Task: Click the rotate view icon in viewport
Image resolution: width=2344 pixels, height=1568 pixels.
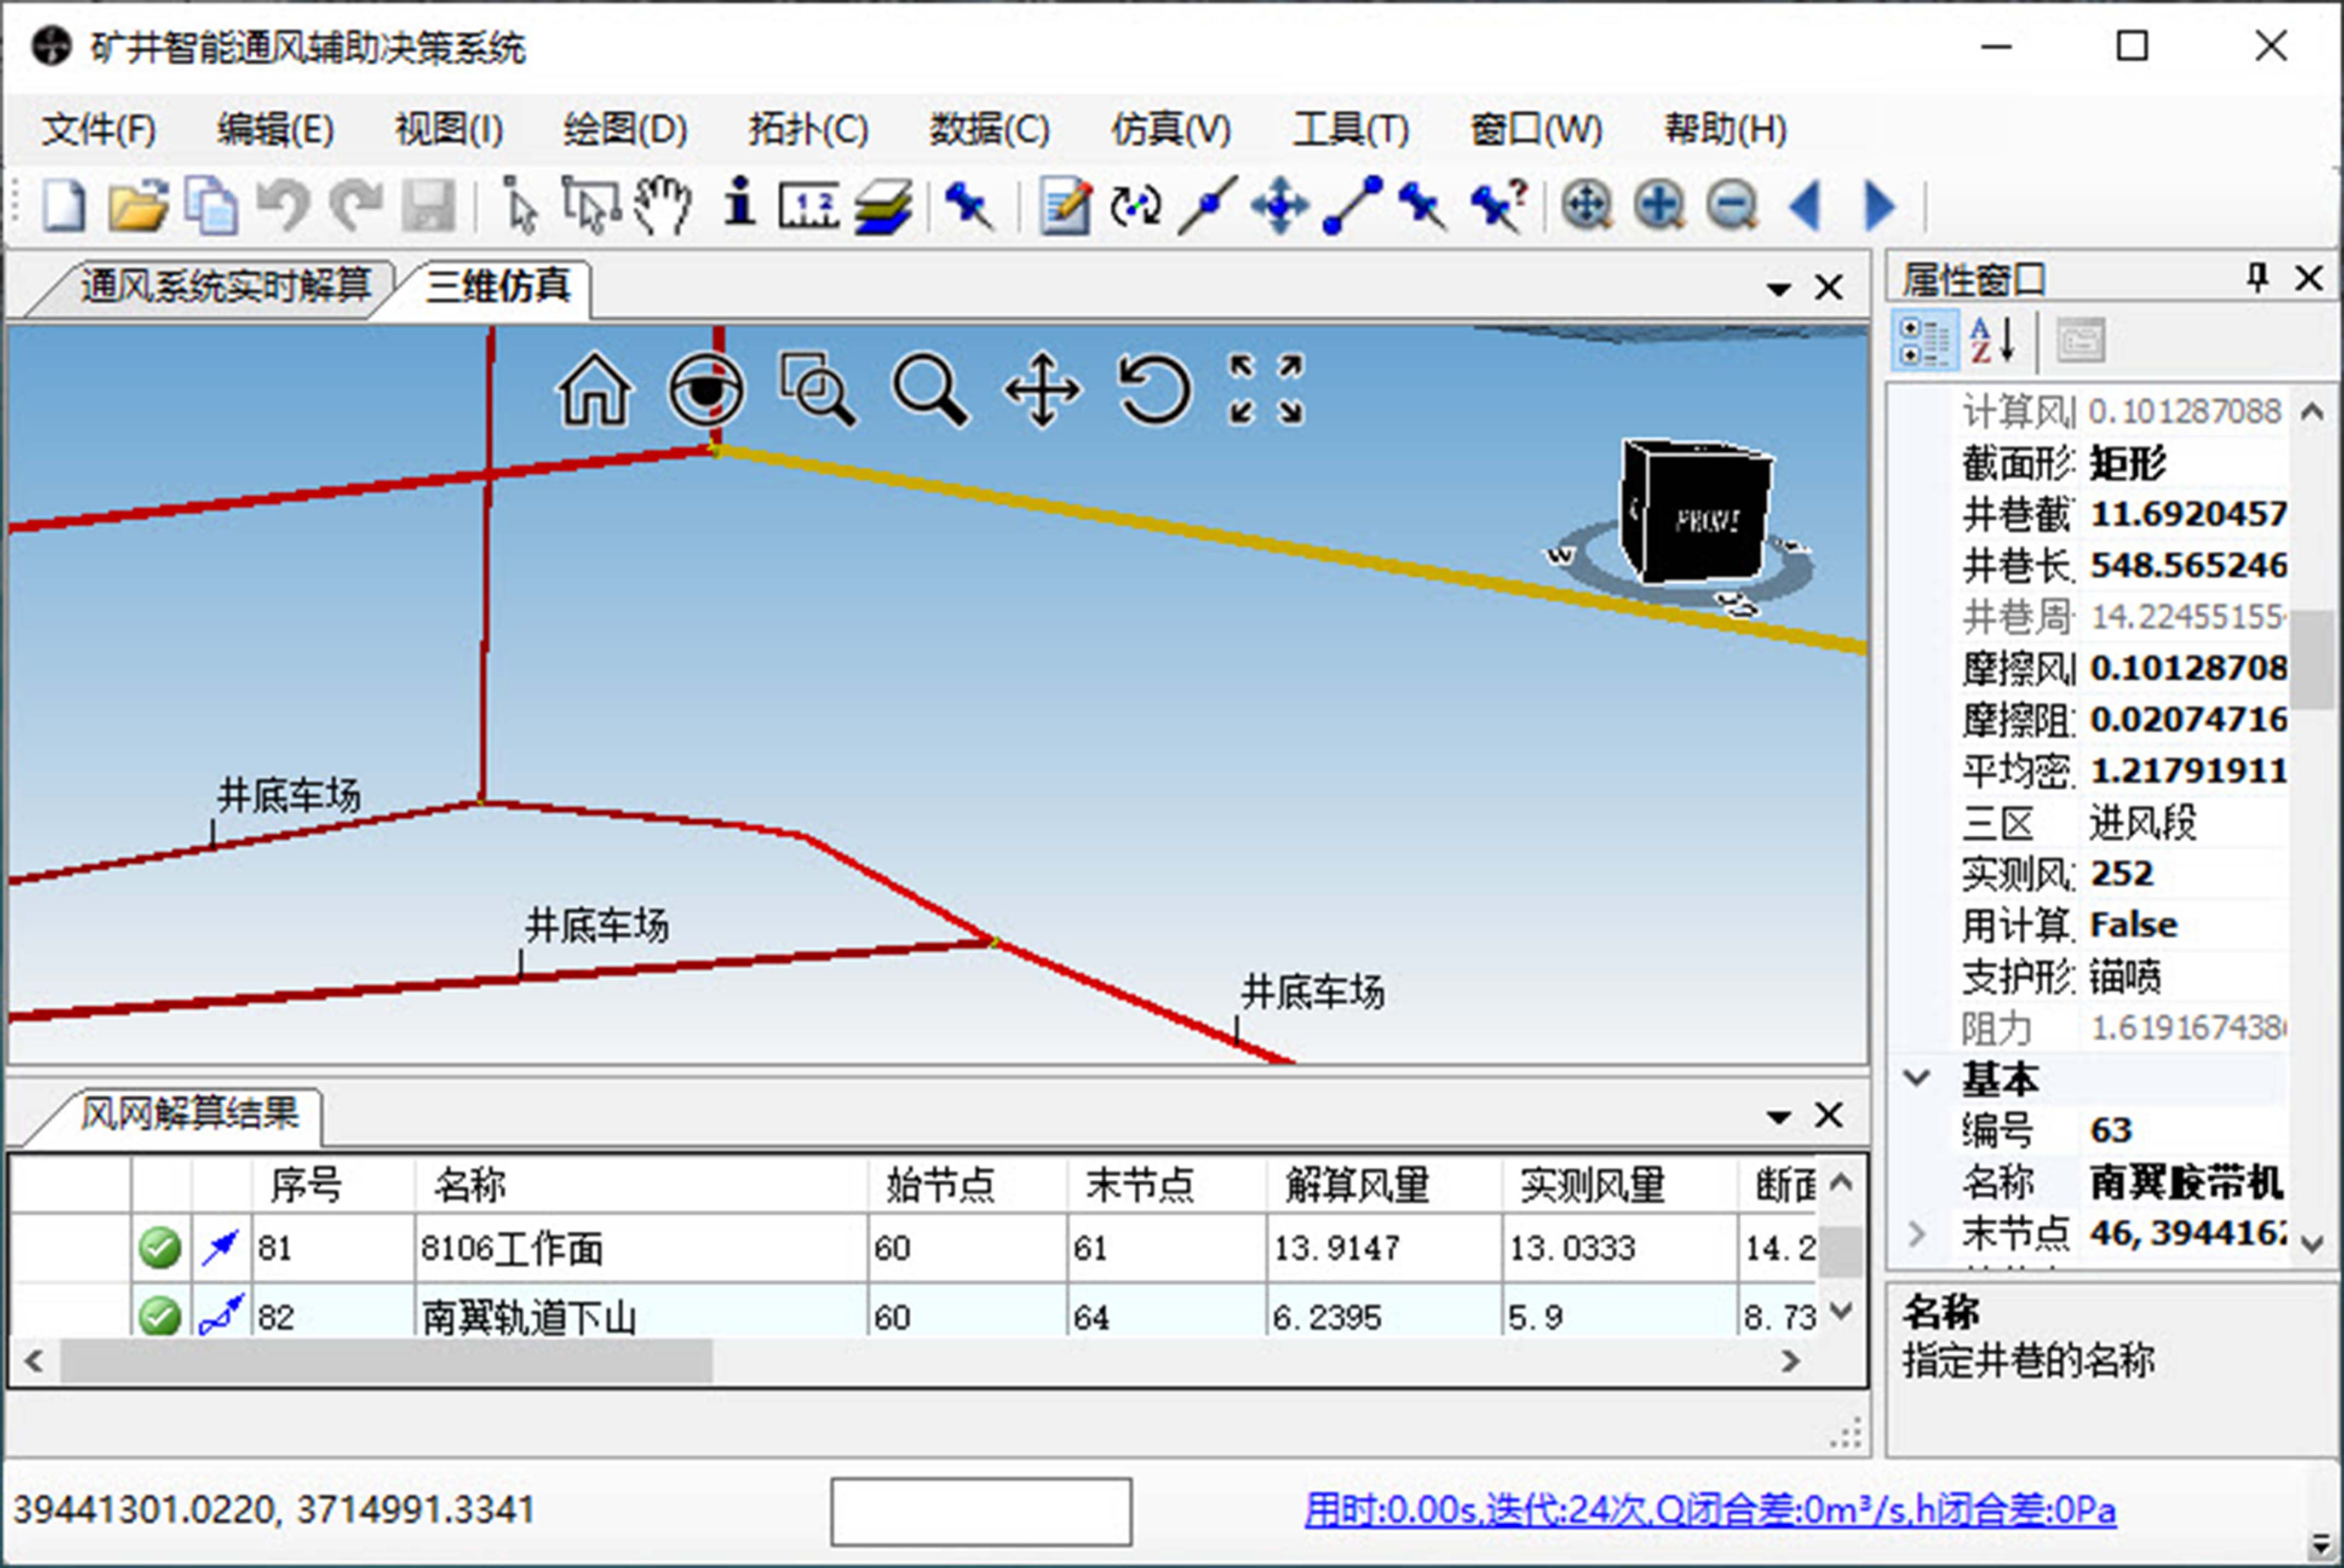Action: [x=1154, y=390]
